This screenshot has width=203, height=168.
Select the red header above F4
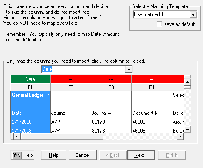click(152, 79)
